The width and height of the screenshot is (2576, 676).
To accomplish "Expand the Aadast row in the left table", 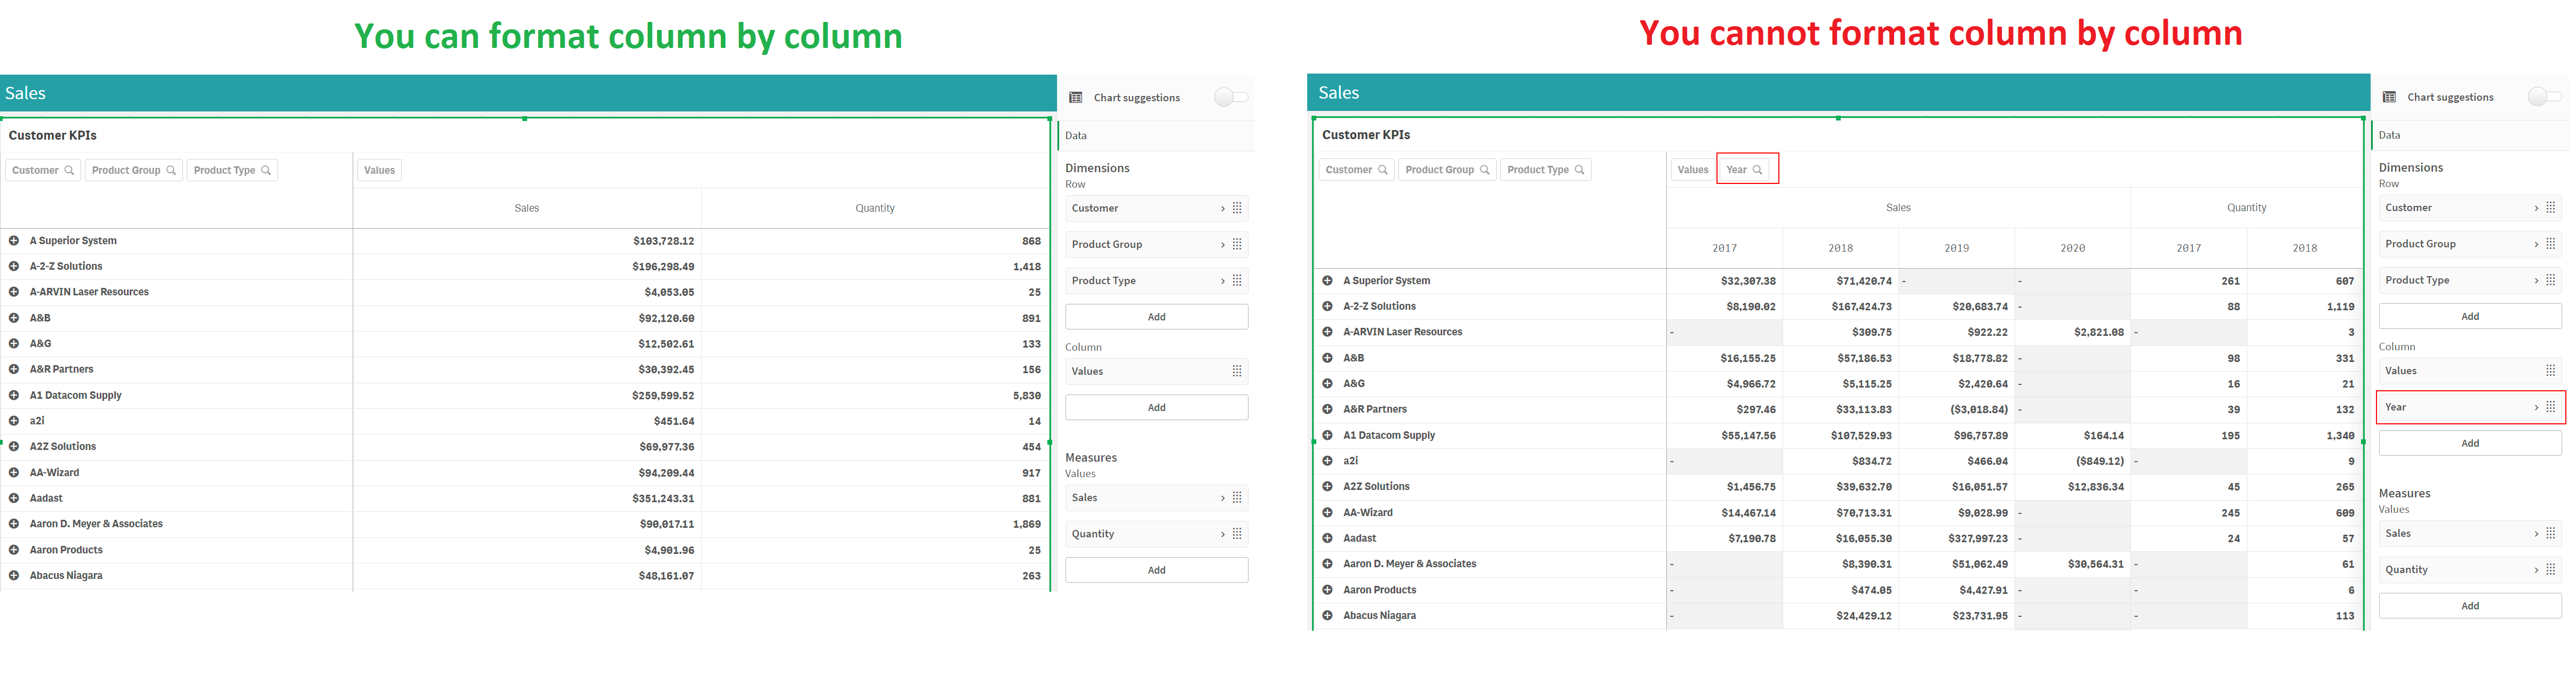I will point(14,498).
